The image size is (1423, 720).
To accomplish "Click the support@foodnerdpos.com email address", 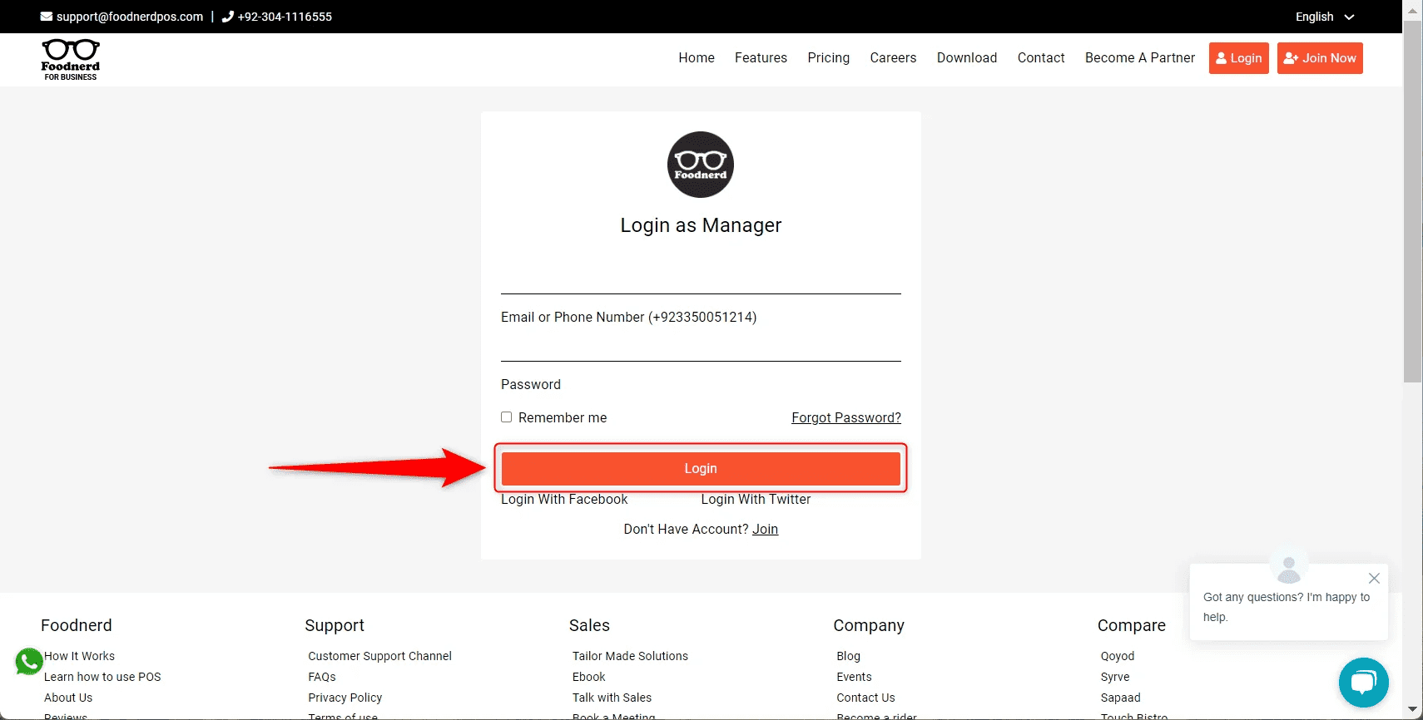I will point(130,17).
